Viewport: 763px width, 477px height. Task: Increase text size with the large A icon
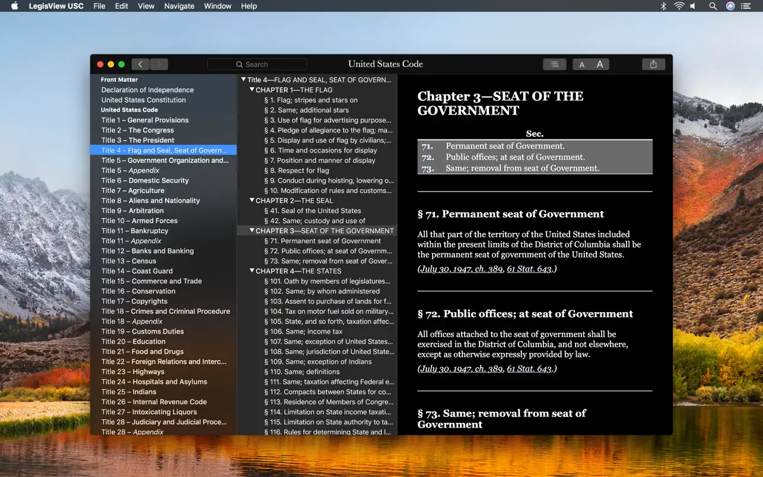(x=599, y=64)
